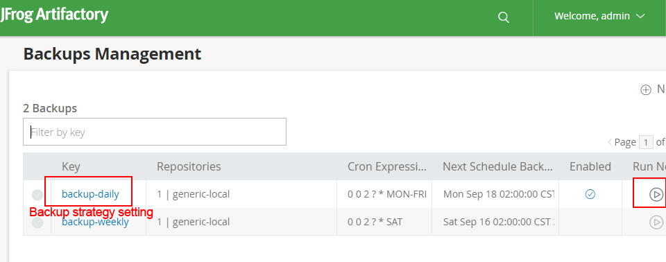Click the New backup plus icon
Viewport: 666px width, 262px height.
coord(646,90)
